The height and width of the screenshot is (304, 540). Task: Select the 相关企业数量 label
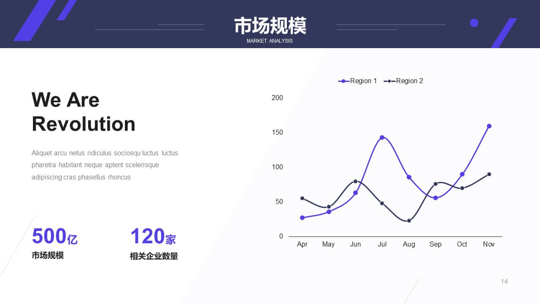click(154, 256)
